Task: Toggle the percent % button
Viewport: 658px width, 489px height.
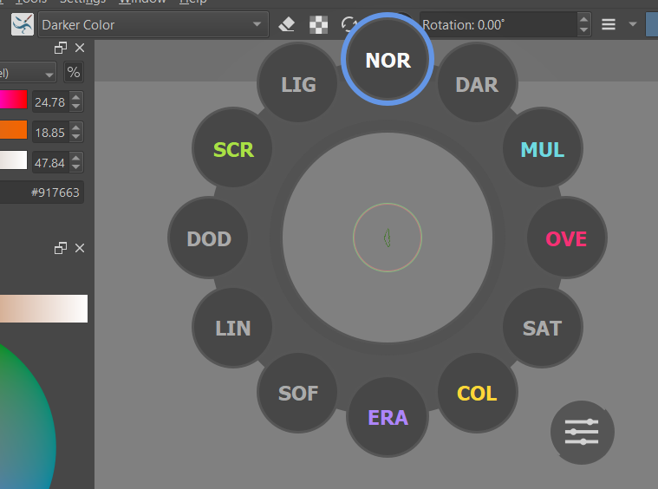Action: coord(74,73)
